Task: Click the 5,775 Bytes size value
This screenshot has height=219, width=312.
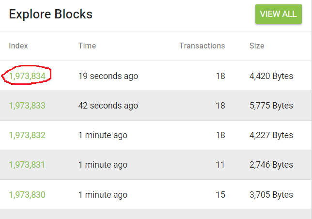Action: (271, 106)
